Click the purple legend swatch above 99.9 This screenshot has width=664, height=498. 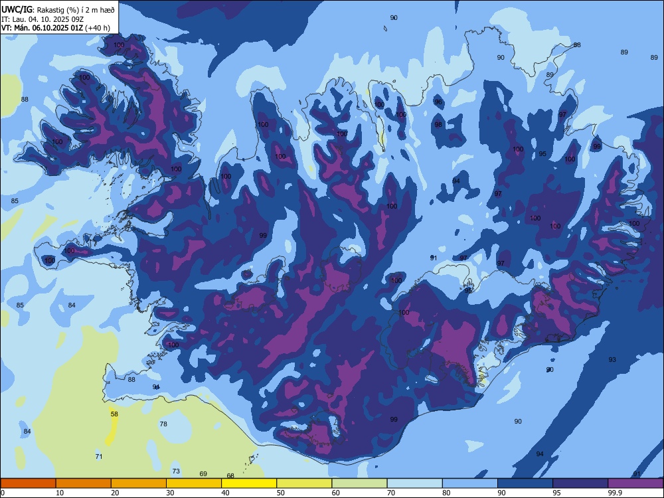tap(635, 483)
